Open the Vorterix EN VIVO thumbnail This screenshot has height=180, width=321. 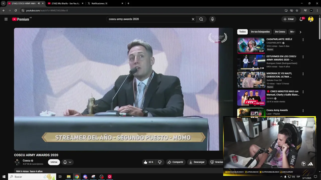[x=251, y=97]
